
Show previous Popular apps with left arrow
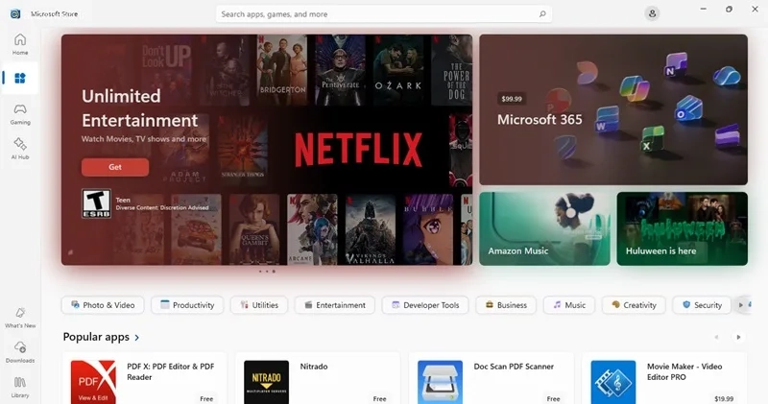[716, 337]
